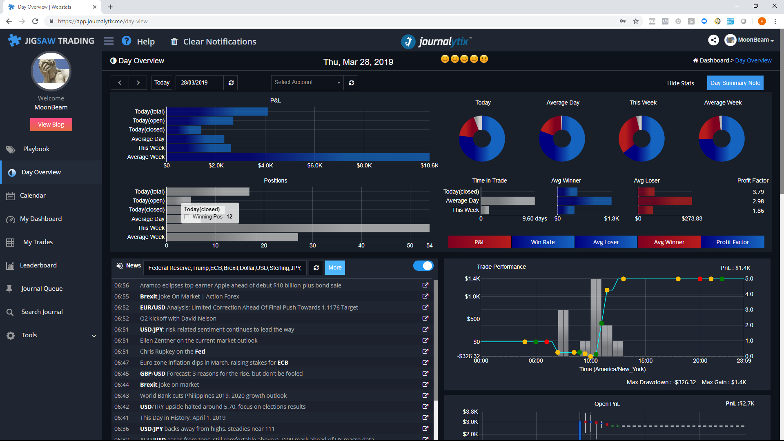Open the Aramco article external link icon
This screenshot has width=784, height=441.
coord(425,285)
